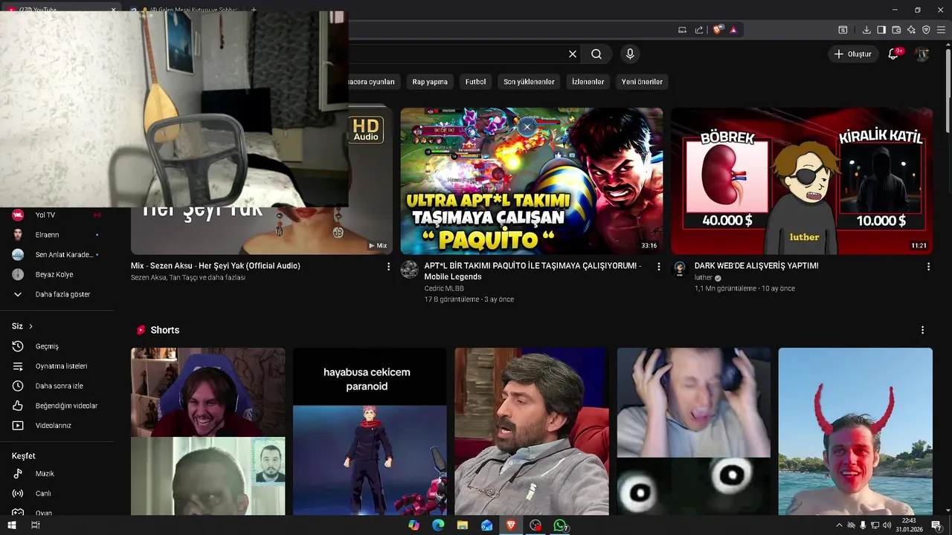Click title DARK WEB'DE ALIŞVERİŞ YAPTIM!
This screenshot has width=952, height=535.
[756, 266]
